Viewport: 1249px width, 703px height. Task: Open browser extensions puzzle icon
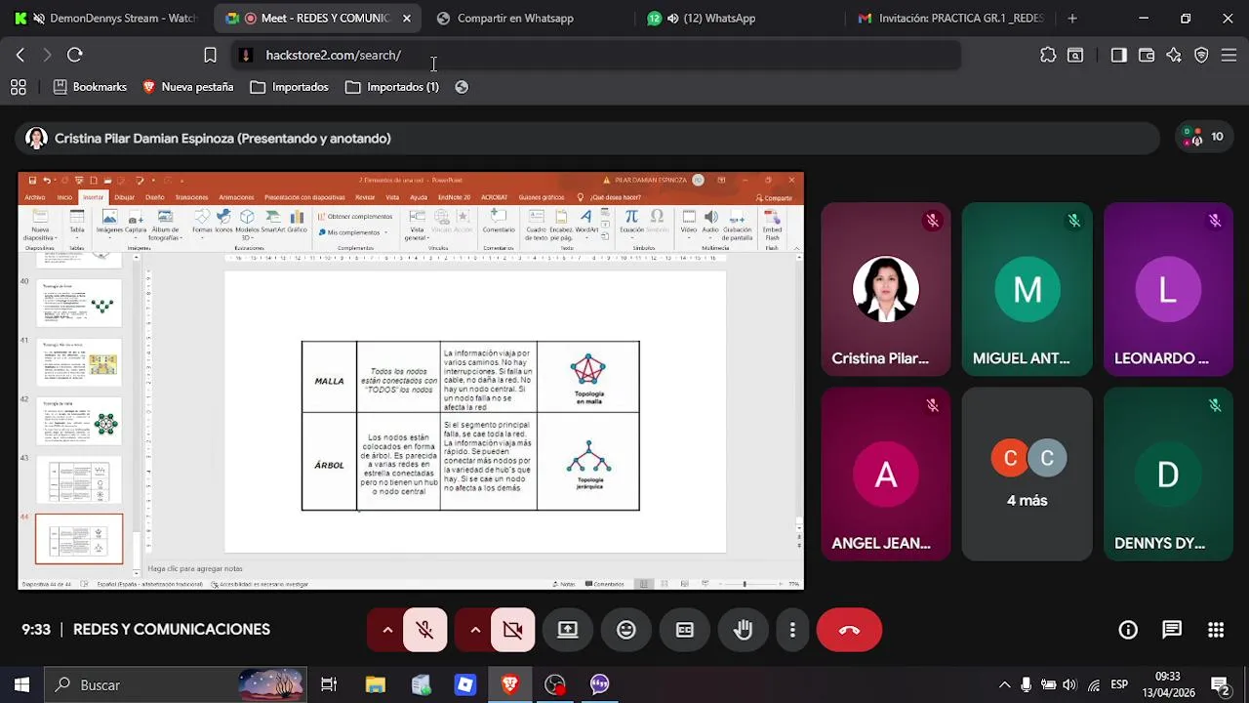point(1048,55)
